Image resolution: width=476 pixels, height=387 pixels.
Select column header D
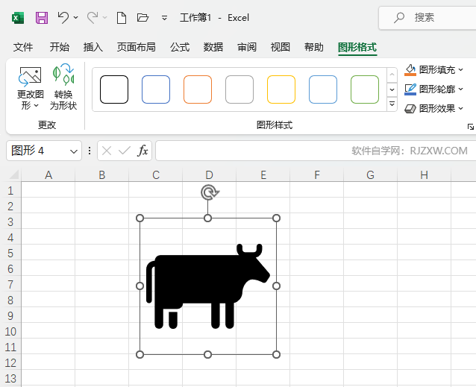[210, 175]
